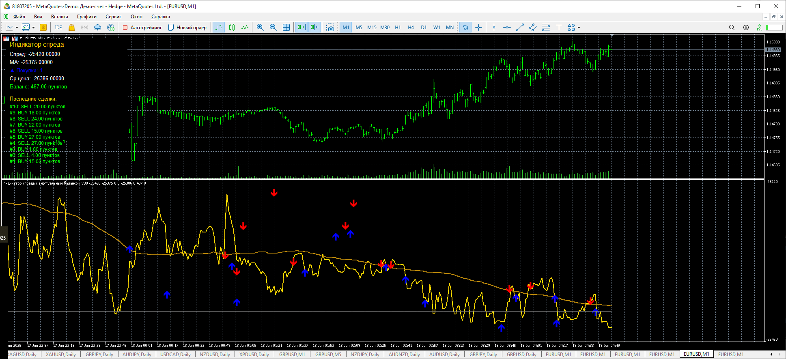Select the text label tool
This screenshot has height=359, width=786.
(559, 28)
